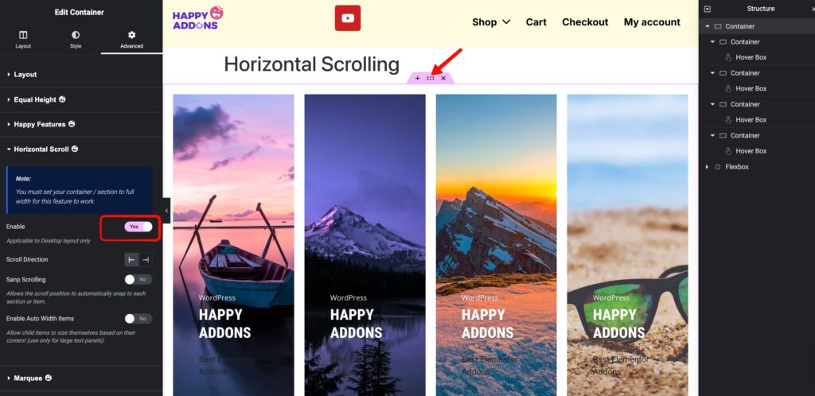Collapse the editor panel with side arrow
The image size is (815, 396).
[x=166, y=211]
